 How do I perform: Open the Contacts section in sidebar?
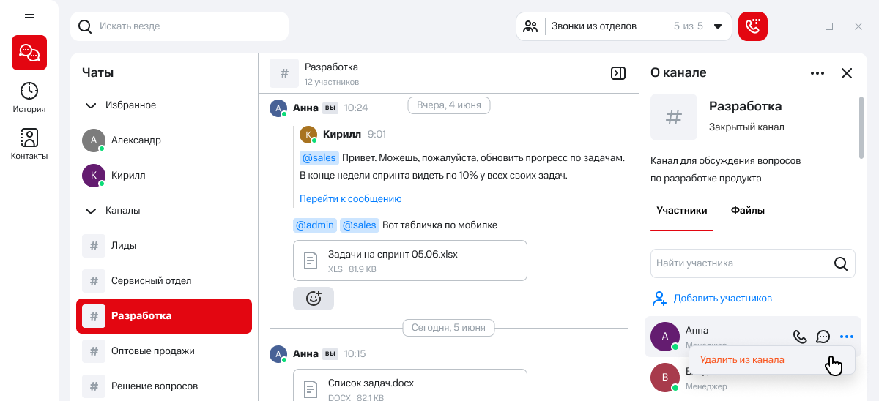click(29, 144)
